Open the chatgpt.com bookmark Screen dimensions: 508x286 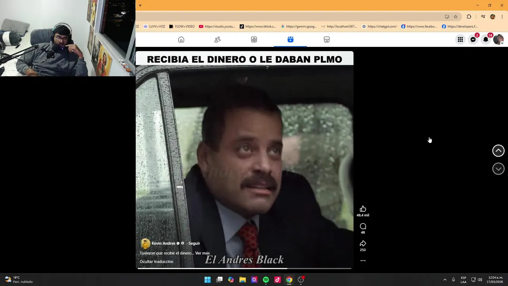pos(379,27)
